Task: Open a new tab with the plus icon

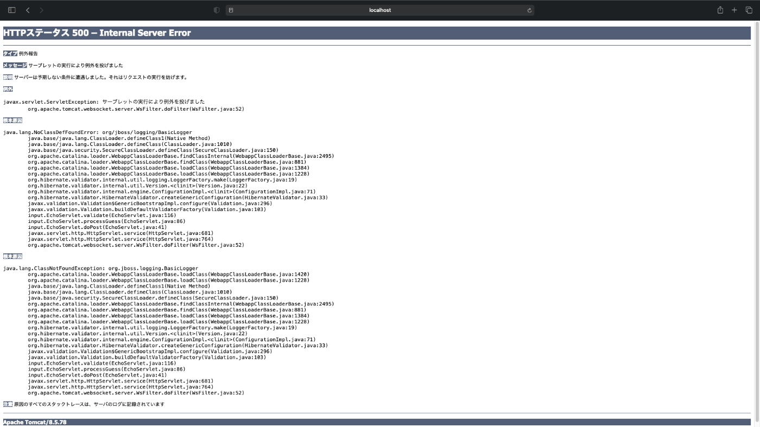Action: coord(734,10)
